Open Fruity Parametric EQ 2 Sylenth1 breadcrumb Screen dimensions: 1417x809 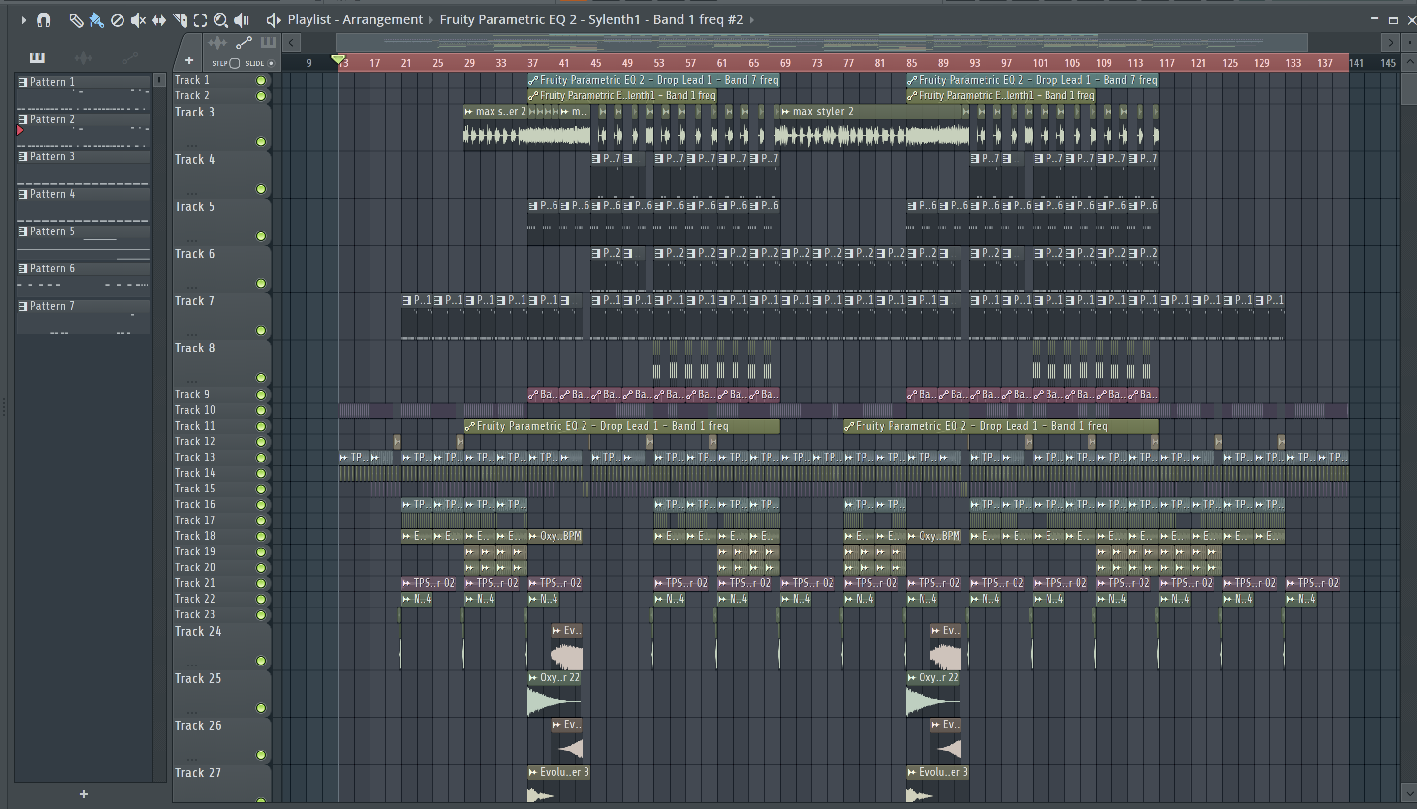[591, 20]
